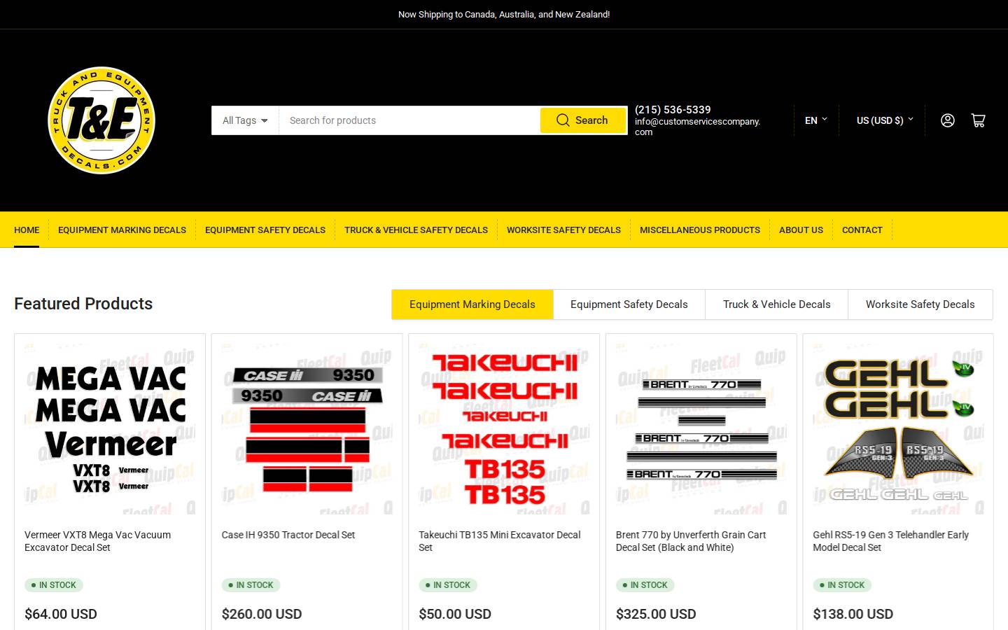
Task: Open the Vermeer Mega Vac product image
Action: [x=110, y=429]
